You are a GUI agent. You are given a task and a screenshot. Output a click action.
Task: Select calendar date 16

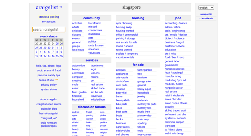tap(61, 56)
